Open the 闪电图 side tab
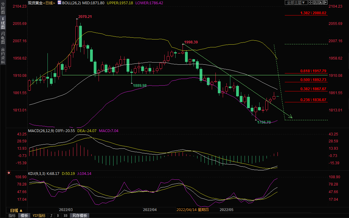Screen dimensions: 349x218 (3, 38)
